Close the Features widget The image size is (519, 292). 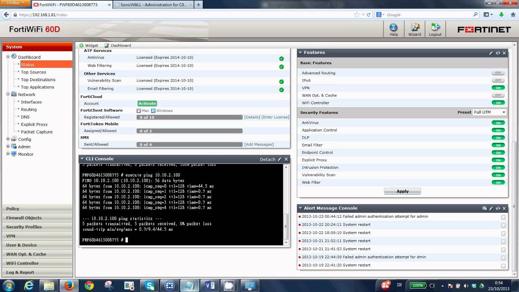[504, 53]
